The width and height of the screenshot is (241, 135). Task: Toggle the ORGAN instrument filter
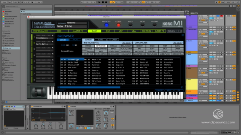point(114,46)
